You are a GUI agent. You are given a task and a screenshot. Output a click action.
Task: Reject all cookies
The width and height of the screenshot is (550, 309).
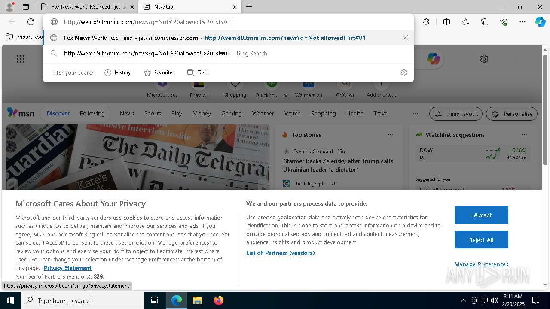481,240
